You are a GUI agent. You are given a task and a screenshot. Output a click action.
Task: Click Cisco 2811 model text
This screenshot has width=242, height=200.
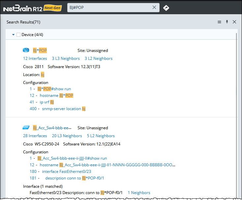coord(33,67)
